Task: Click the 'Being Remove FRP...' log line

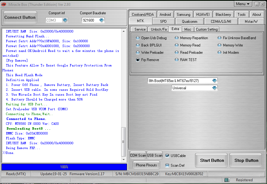Action: 23,148
